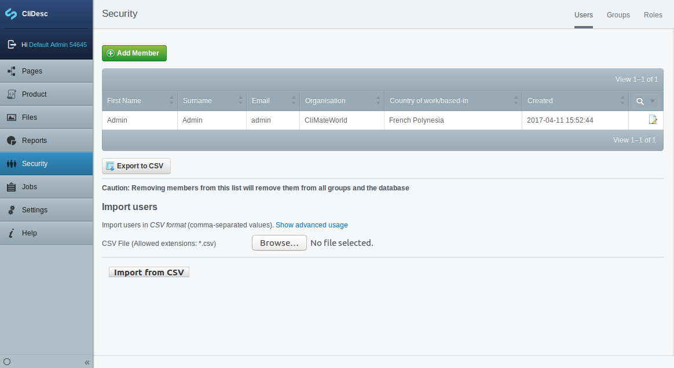
Task: Open the Show advanced usage link
Action: point(312,225)
